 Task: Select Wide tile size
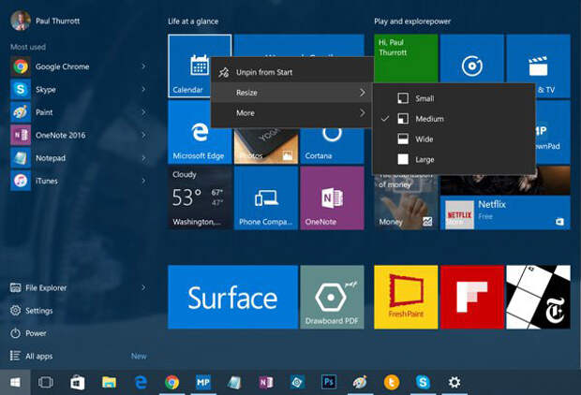tap(454, 139)
